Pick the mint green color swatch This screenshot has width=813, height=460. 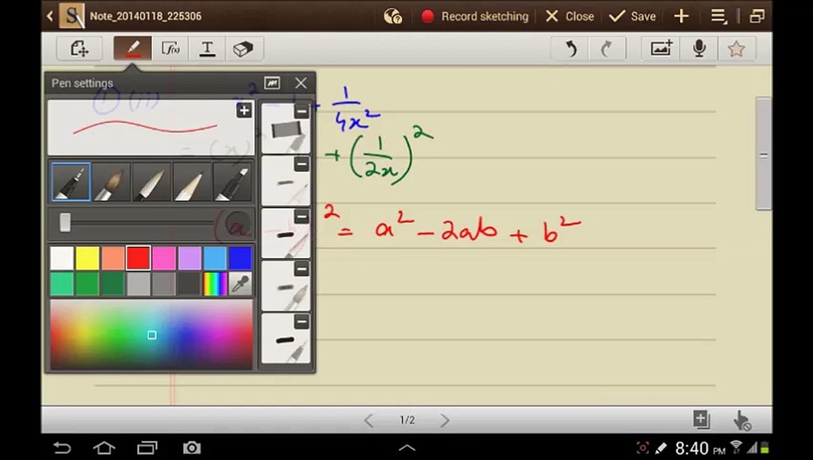[x=62, y=284]
